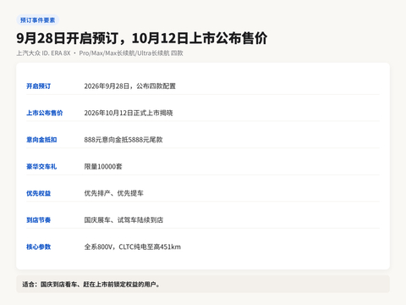The image size is (406, 305).
Task: Select the 到店节奏 row label
Action: click(39, 220)
